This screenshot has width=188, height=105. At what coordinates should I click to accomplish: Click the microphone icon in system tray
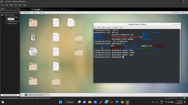coord(157,102)
